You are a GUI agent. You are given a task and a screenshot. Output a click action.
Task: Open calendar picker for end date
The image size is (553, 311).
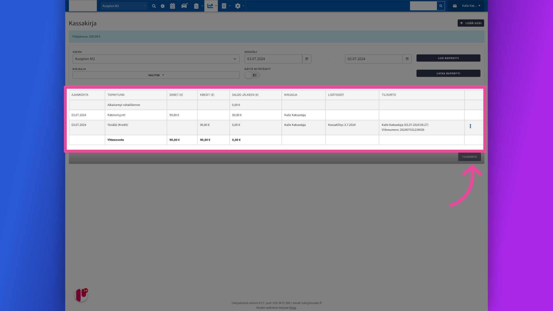407,59
